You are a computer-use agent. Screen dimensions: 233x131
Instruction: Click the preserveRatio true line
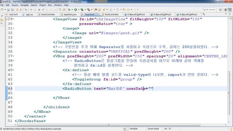point(106,24)
